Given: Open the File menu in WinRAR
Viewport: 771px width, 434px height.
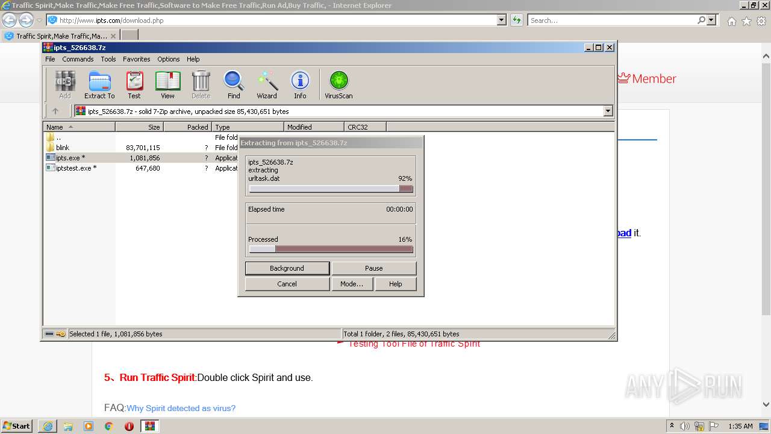Looking at the screenshot, I should [50, 59].
